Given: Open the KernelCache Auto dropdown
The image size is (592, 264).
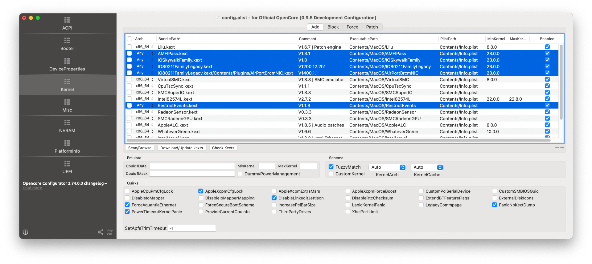Looking at the screenshot, I should click(427, 167).
